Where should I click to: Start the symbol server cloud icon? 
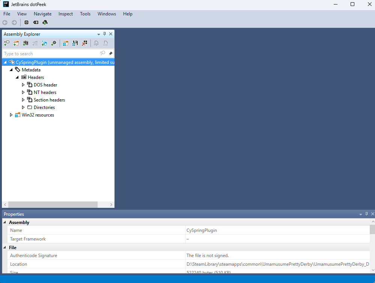45,23
